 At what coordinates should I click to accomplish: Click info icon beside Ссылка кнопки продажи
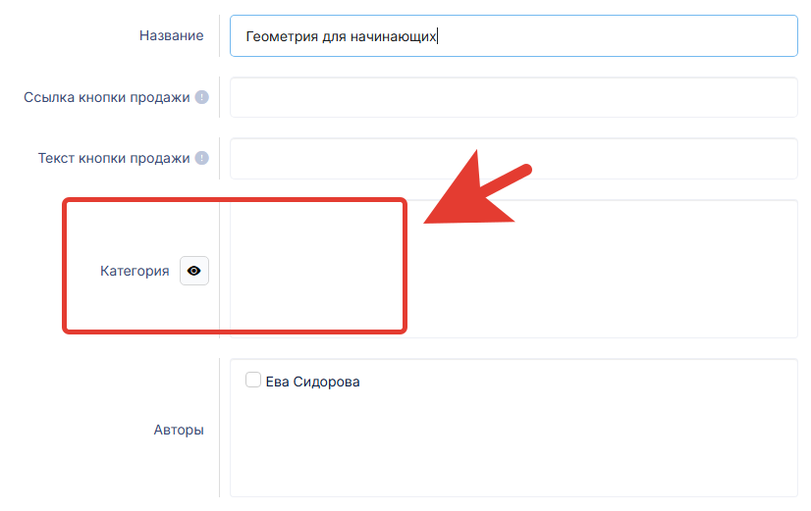(202, 97)
